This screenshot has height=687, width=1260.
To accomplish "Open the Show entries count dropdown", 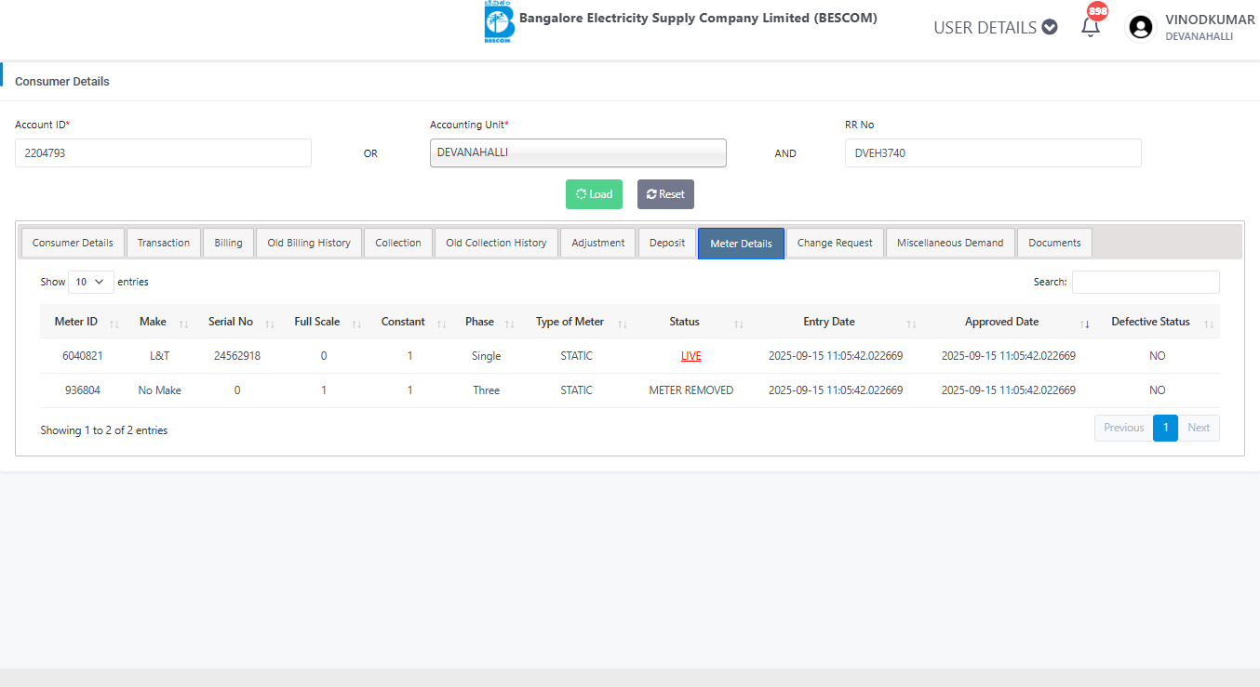I will (x=90, y=282).
